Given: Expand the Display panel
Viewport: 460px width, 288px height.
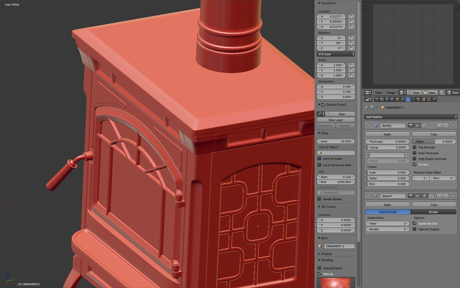Looking at the screenshot, I should pyautogui.click(x=319, y=254).
